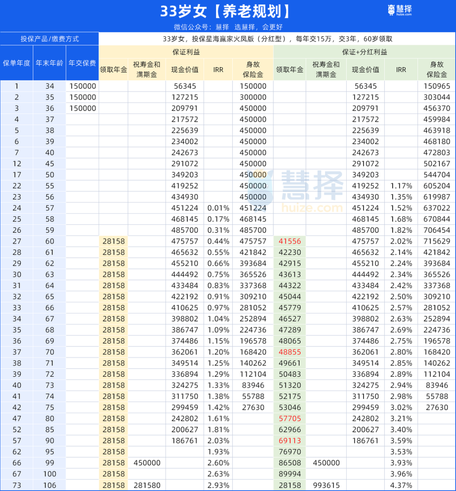Click 领取年金 header under 保证利益

click(x=114, y=70)
